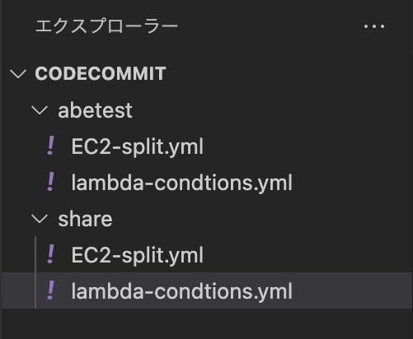The image size is (413, 339).
Task: Collapse the abetest folder chevron
Action: click(40, 110)
